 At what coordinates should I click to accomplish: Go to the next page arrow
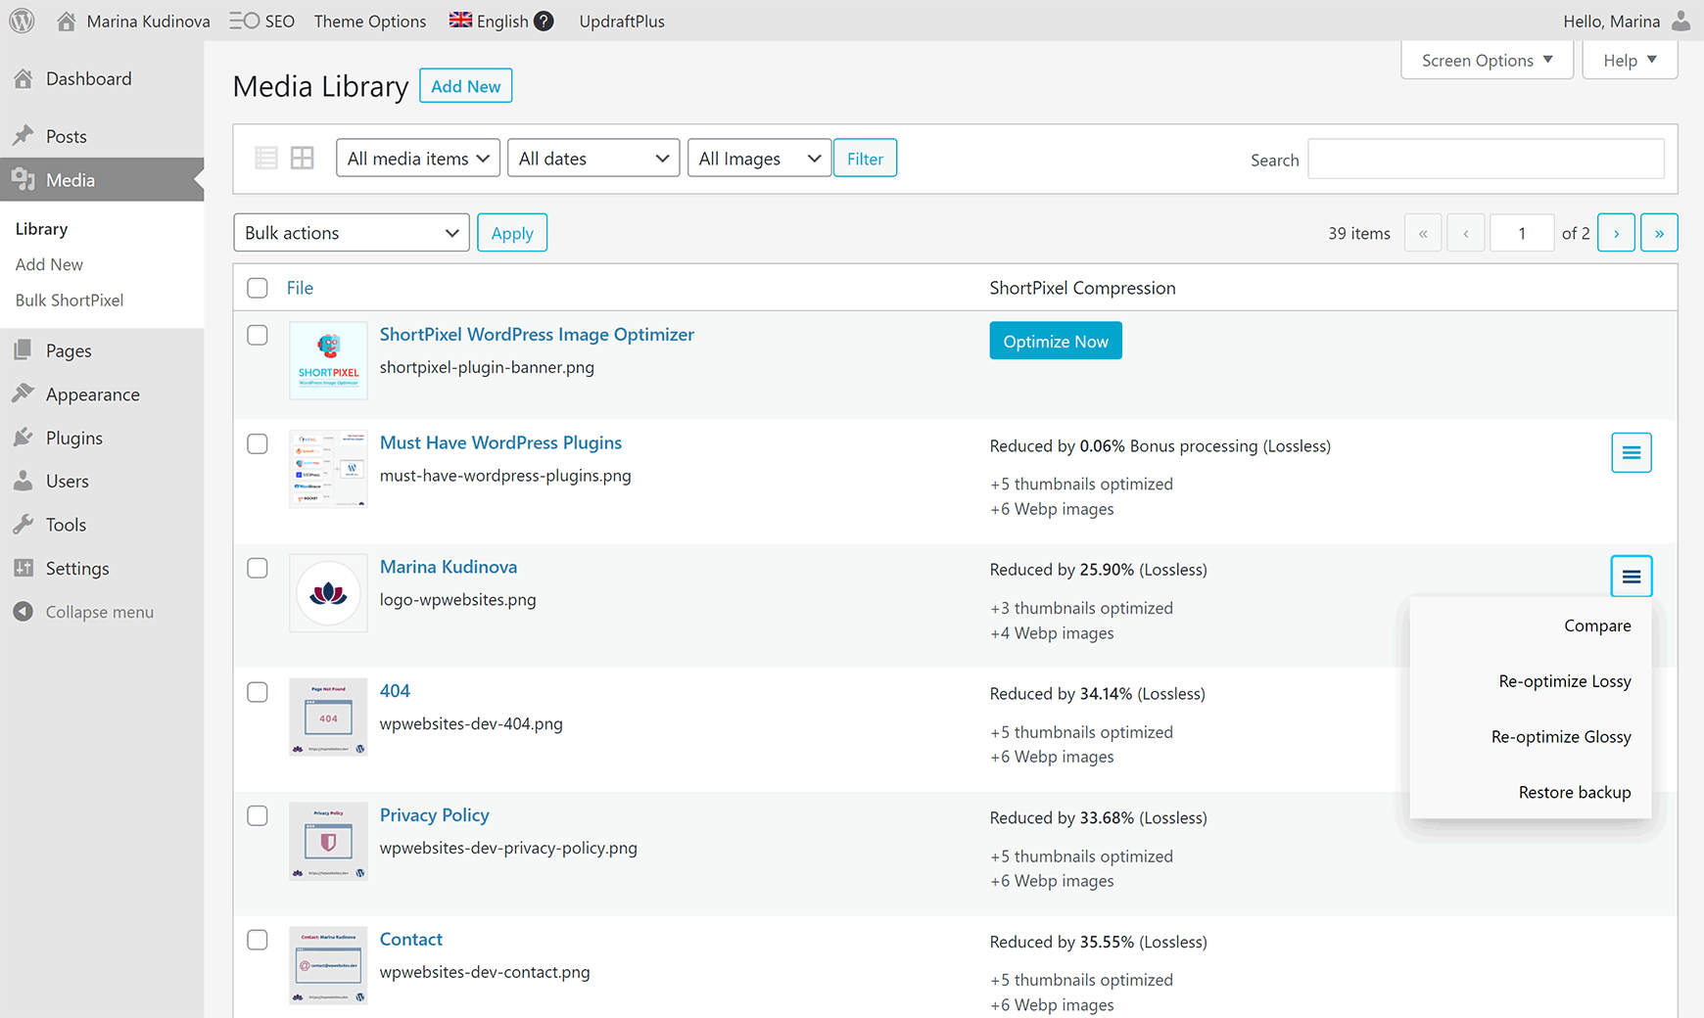pos(1616,233)
